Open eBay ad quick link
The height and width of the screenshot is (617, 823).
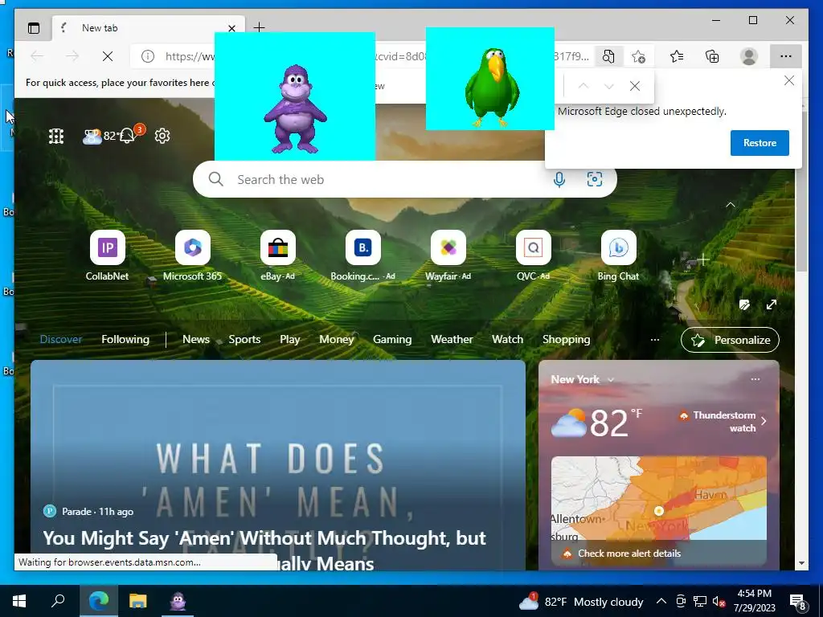[x=277, y=255]
